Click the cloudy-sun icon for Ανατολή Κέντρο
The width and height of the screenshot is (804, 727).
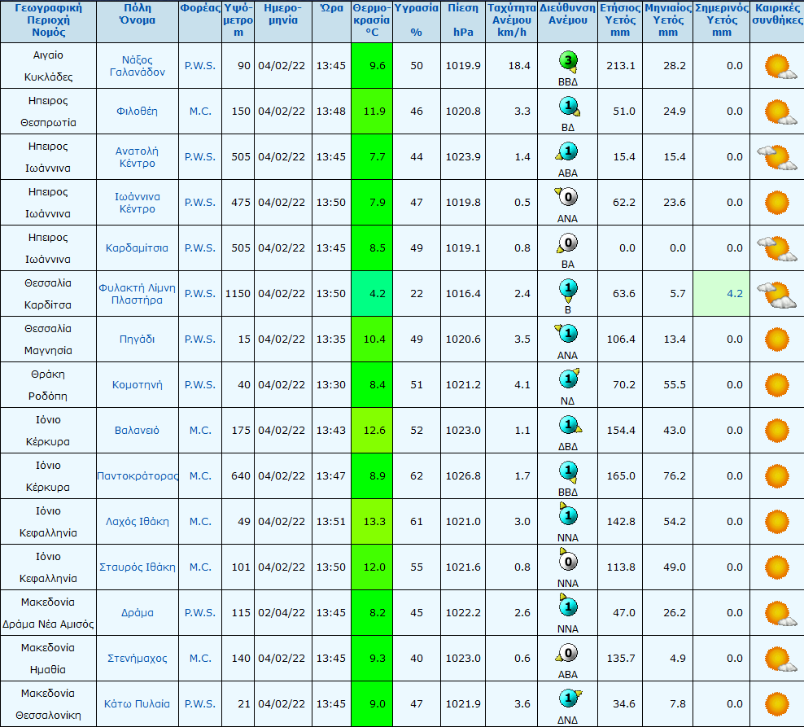pos(777,157)
